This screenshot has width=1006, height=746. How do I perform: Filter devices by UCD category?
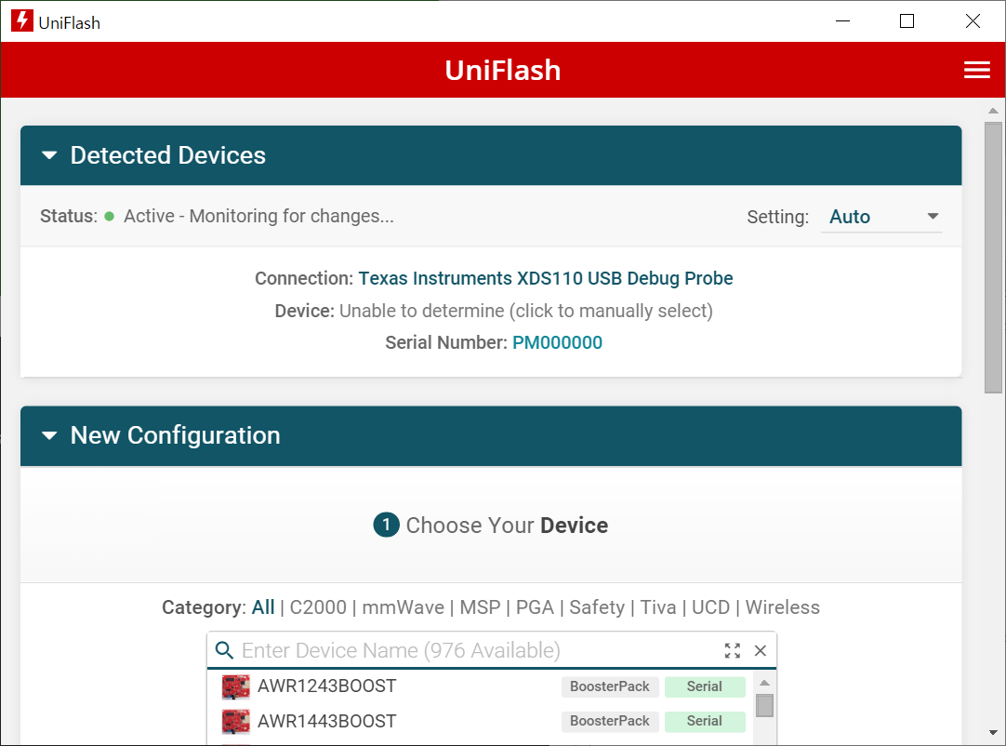(711, 607)
